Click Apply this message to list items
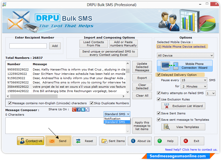This screenshot has width=221, height=160. click(x=142, y=126)
